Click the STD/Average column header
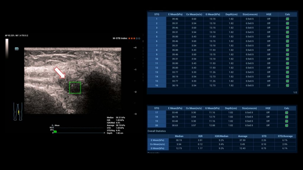 [x=285, y=136]
